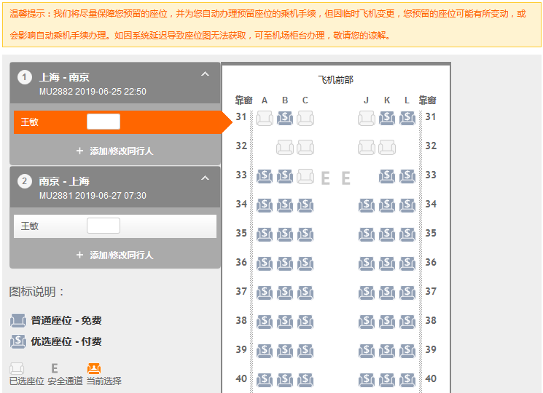Pick seat 31L by the window

[407, 118]
